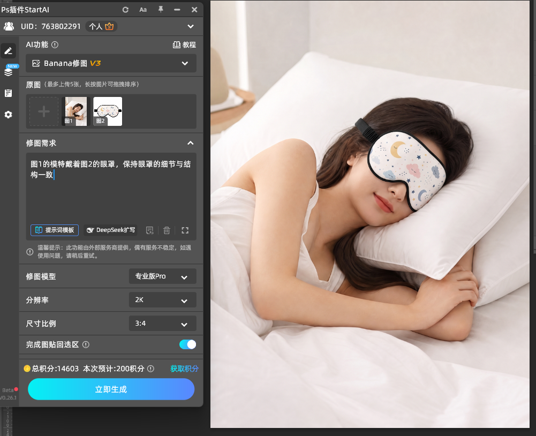Select the pencil edit sidebar icon
The width and height of the screenshot is (536, 436).
pos(8,51)
